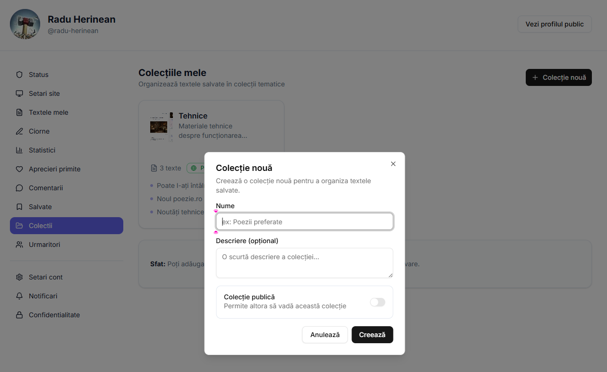Click the Status shield icon in sidebar
Viewport: 607px width, 372px height.
[19, 75]
